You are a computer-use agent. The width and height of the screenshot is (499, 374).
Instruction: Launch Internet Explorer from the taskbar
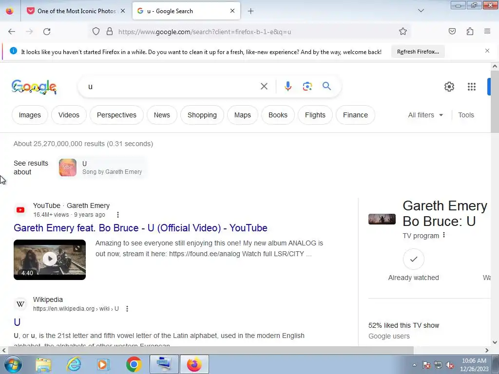click(x=74, y=364)
